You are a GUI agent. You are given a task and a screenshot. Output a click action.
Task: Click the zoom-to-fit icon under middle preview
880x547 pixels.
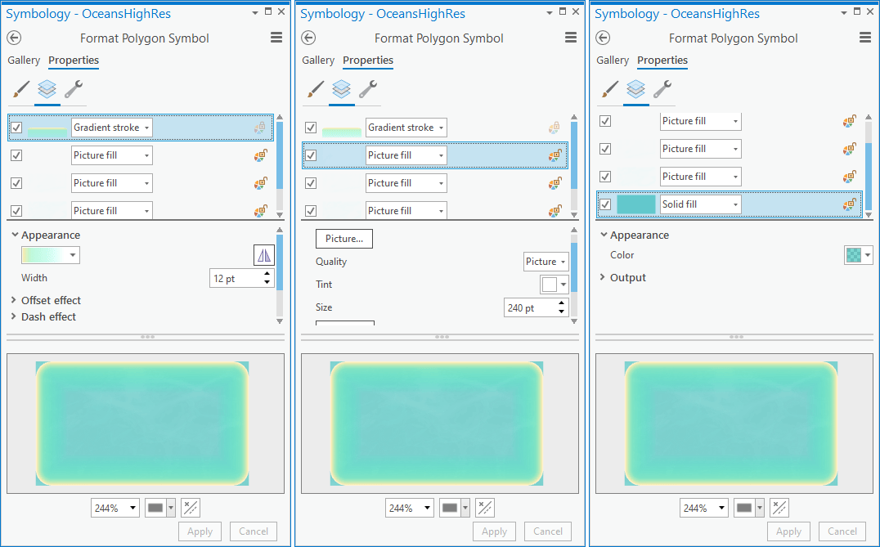click(485, 508)
